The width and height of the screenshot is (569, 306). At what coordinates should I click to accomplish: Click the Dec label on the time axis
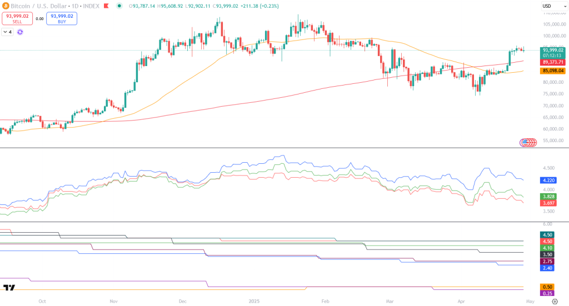pyautogui.click(x=182, y=302)
